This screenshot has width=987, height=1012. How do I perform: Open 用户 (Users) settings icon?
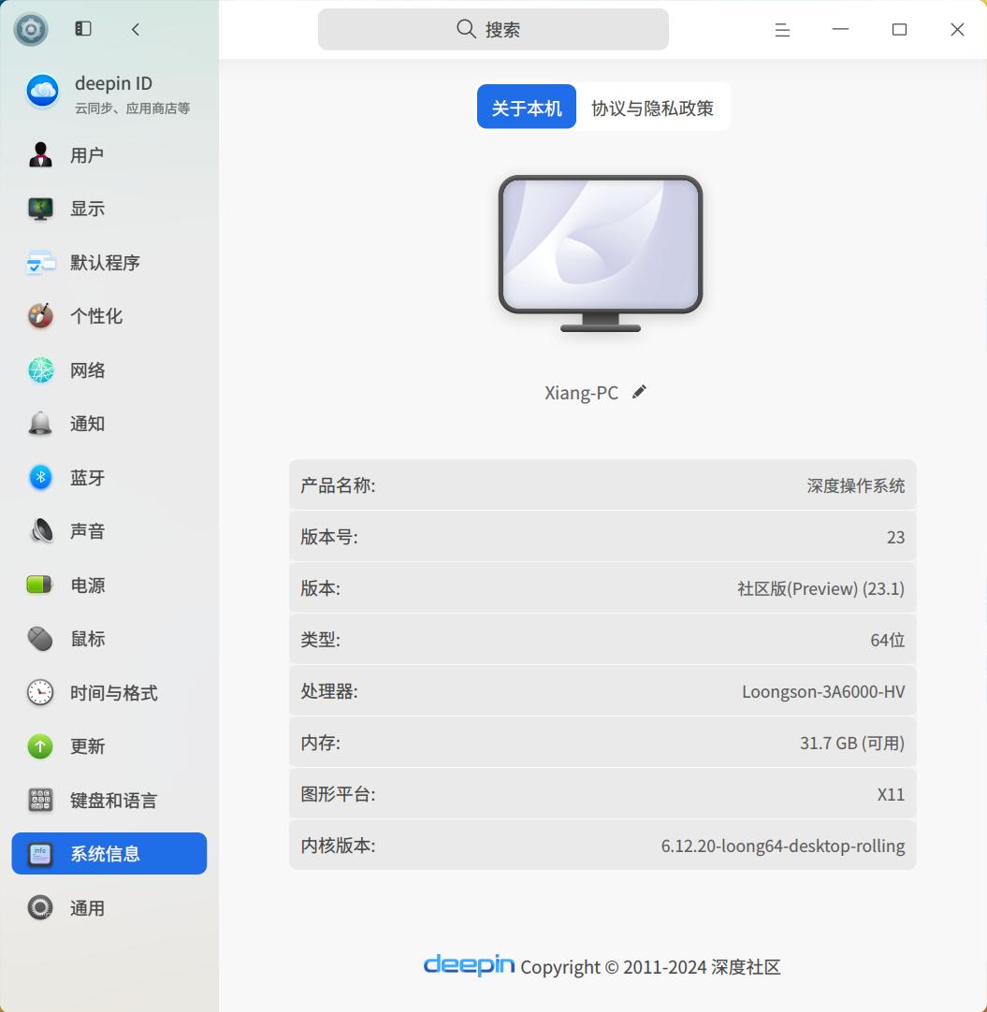[40, 155]
